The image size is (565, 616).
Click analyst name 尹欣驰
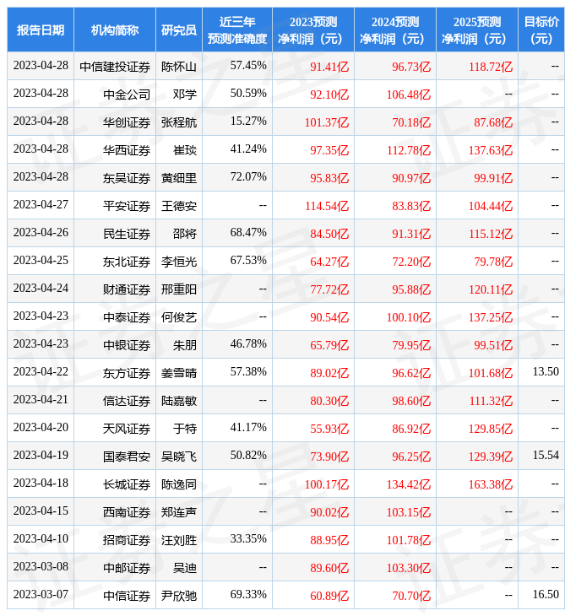coord(179,596)
